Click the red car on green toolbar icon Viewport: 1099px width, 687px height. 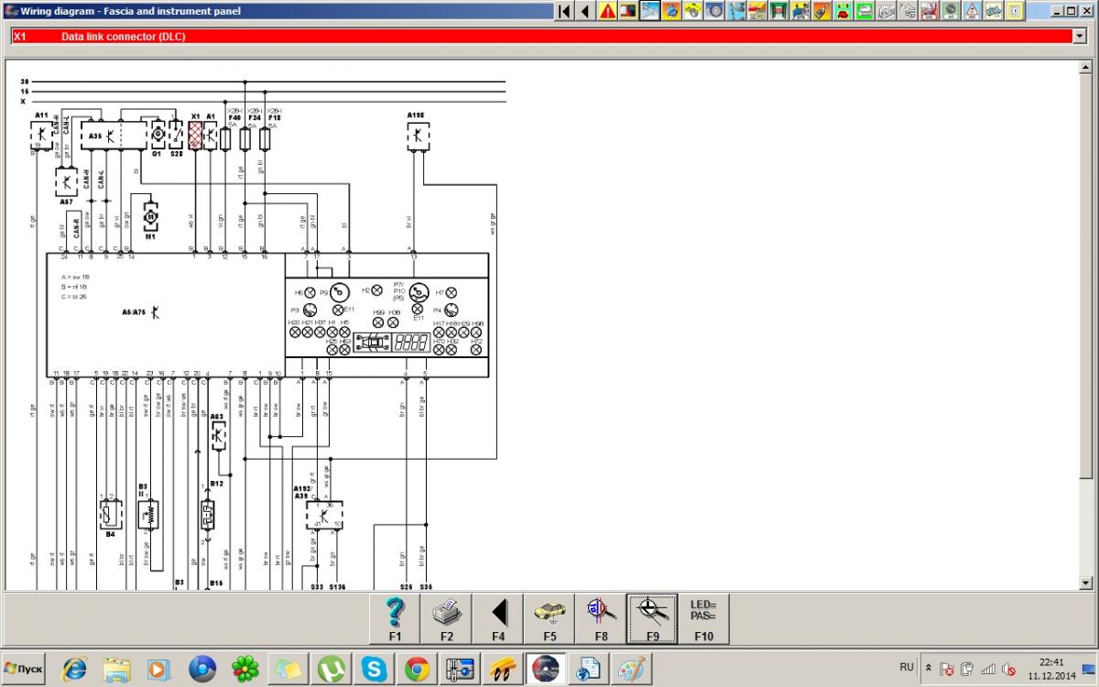[x=843, y=11]
